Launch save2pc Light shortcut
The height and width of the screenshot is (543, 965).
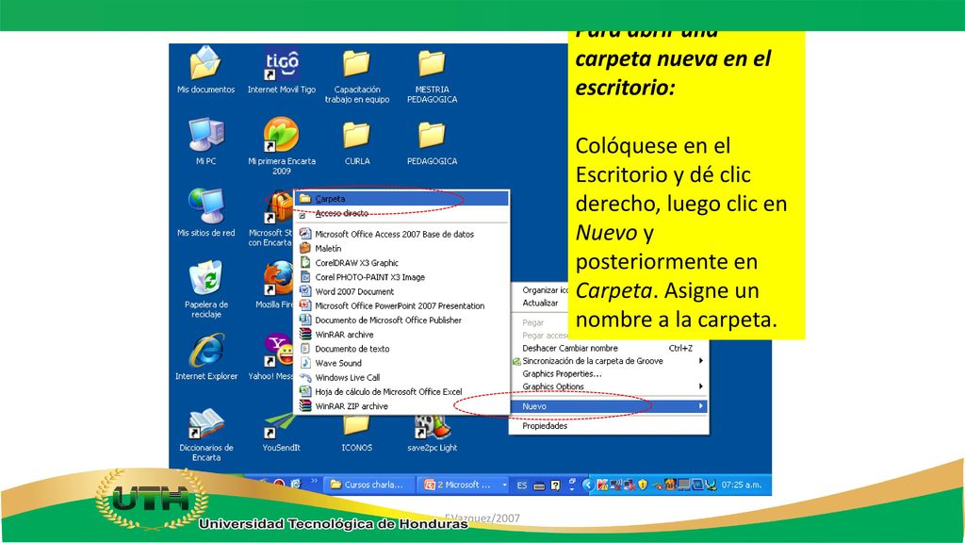tap(432, 434)
